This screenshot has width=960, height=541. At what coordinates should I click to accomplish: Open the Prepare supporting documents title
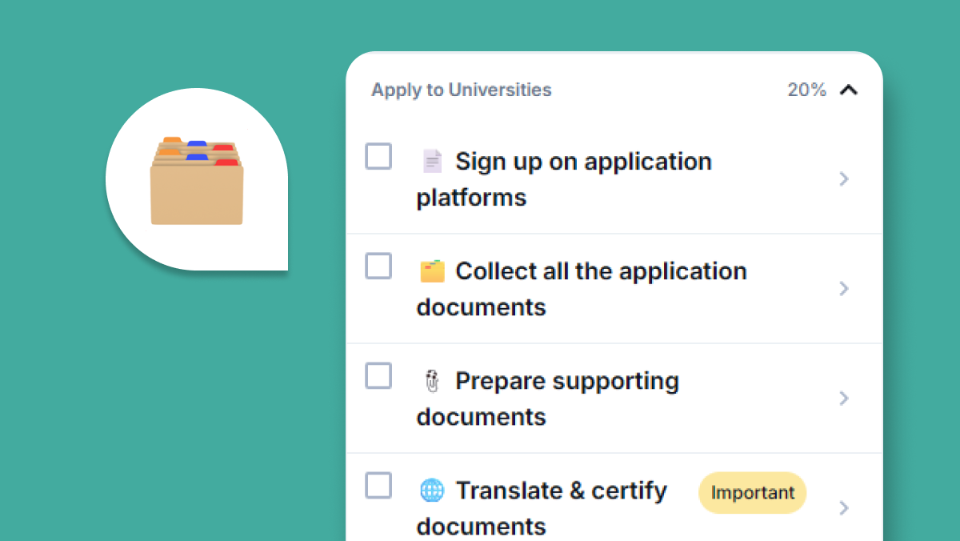coord(566,382)
